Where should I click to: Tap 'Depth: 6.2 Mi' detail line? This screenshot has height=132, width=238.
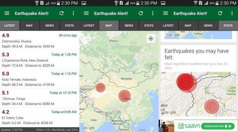click(11, 123)
